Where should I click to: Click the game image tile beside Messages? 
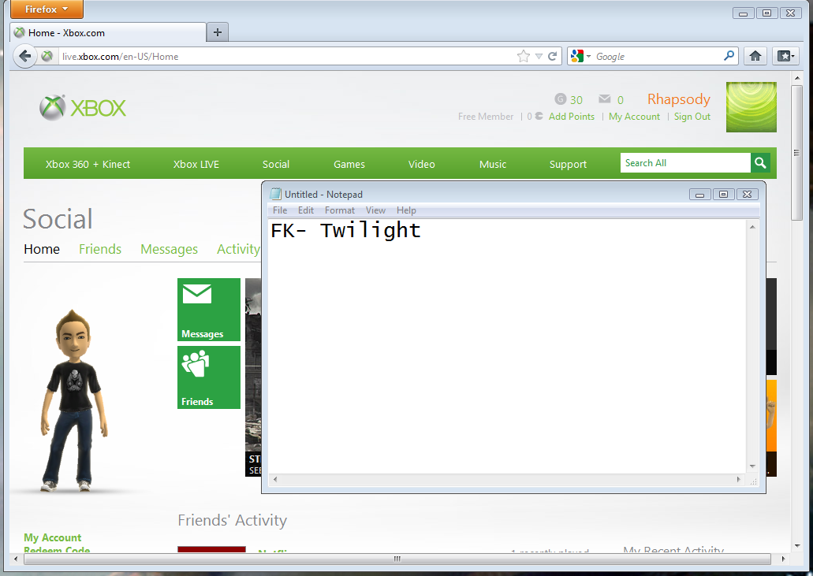[253, 377]
